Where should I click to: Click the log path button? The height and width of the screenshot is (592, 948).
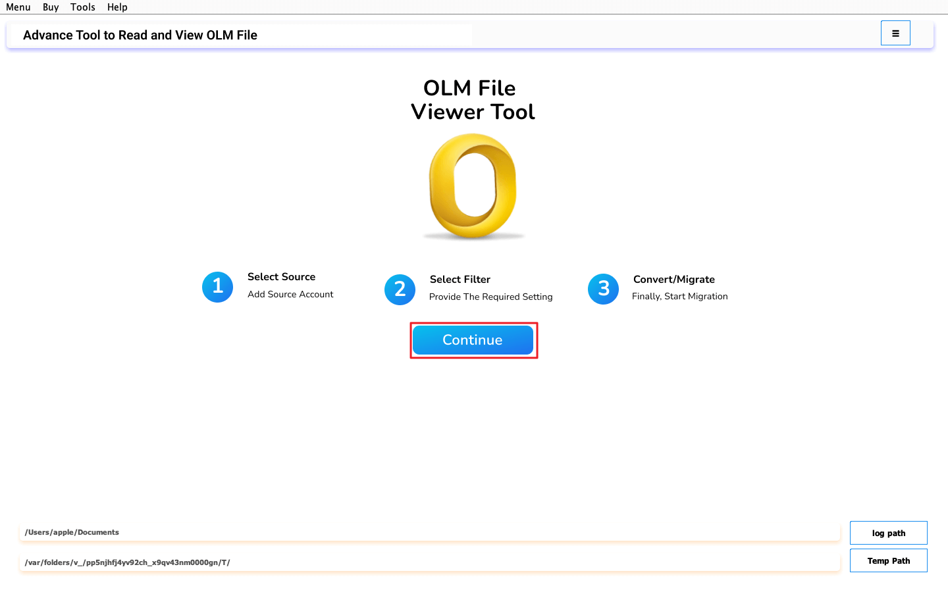[x=889, y=533]
